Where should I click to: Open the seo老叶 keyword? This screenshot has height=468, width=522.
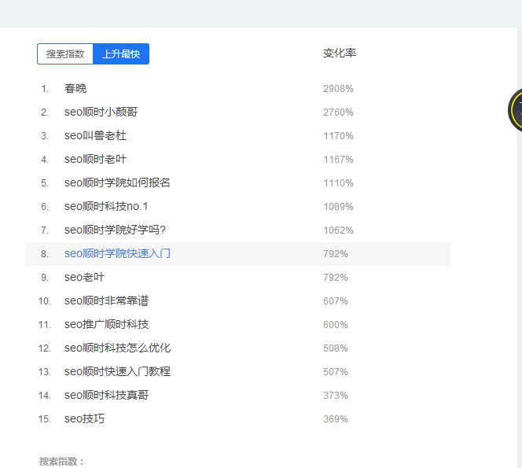point(84,278)
